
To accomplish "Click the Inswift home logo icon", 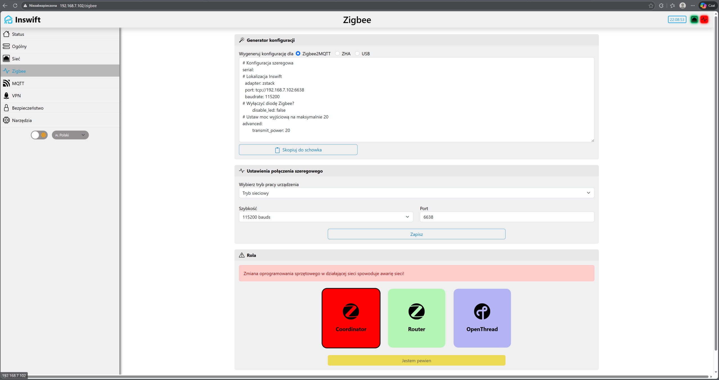I will 8,20.
